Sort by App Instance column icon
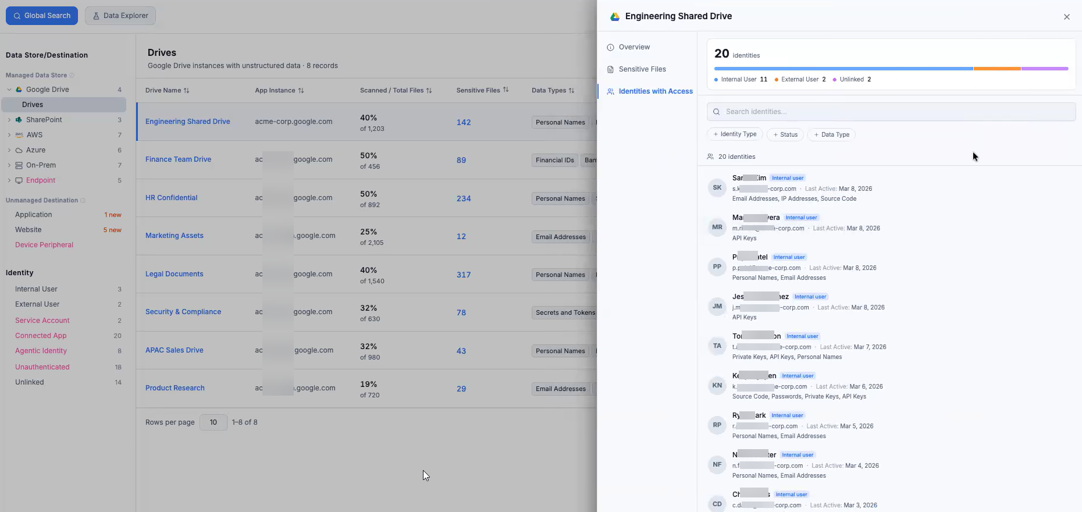This screenshot has width=1082, height=512. click(x=301, y=91)
